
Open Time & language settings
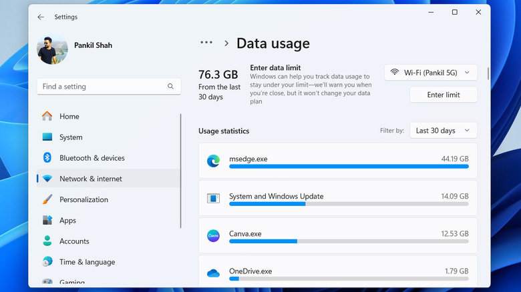coord(87,262)
